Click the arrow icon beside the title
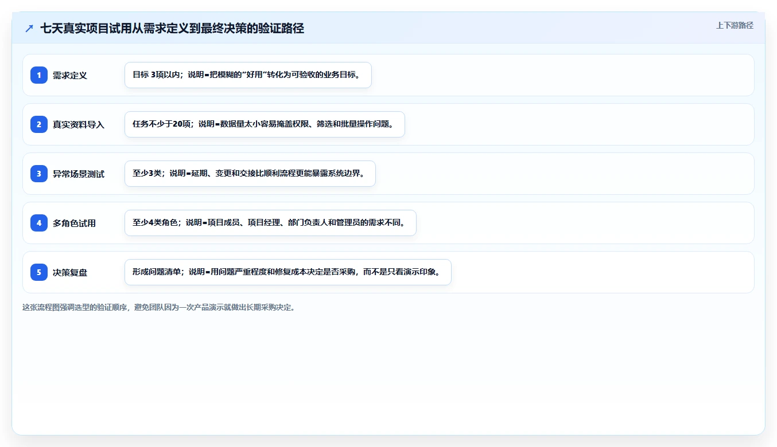777x447 pixels. click(29, 29)
